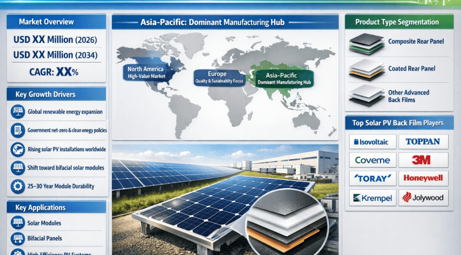Open the Key Growth Drivers header
This screenshot has width=461, height=255.
coord(56,94)
